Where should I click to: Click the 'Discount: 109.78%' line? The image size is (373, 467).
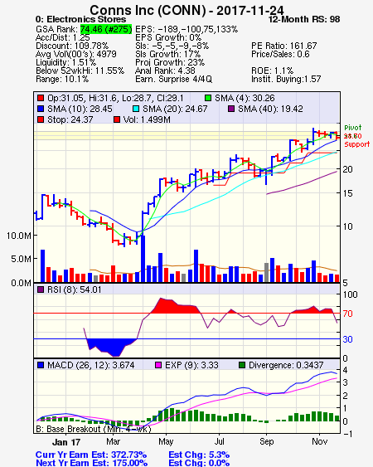72,46
